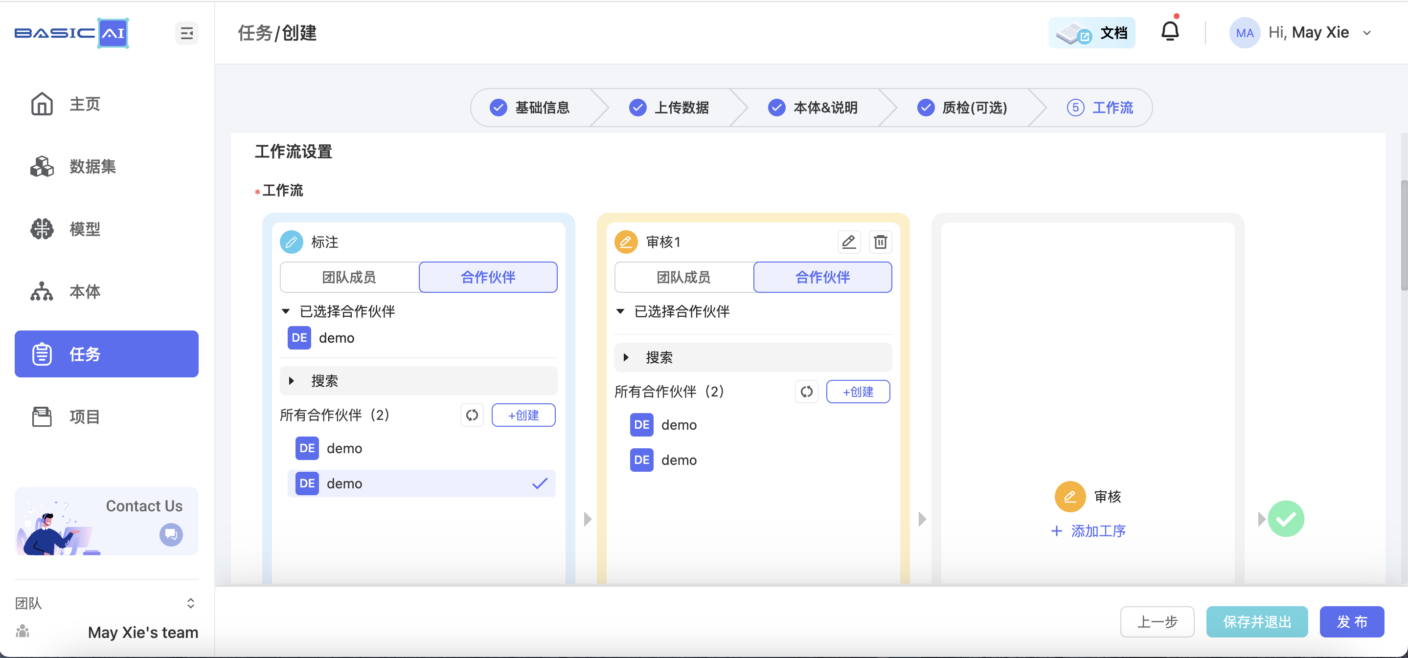The height and width of the screenshot is (658, 1408).
Task: Click the 标注 stage pencil icon
Action: 291,242
